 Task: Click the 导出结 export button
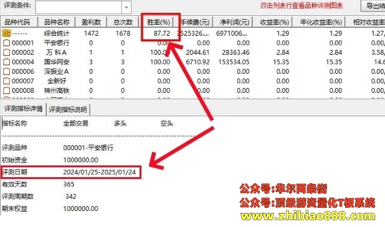click(373, 6)
